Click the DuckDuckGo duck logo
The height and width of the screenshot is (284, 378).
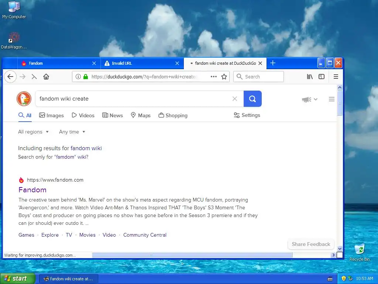[x=24, y=99]
